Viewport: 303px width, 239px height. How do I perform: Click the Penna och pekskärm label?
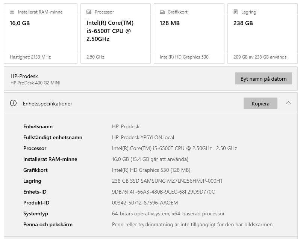(x=48, y=224)
